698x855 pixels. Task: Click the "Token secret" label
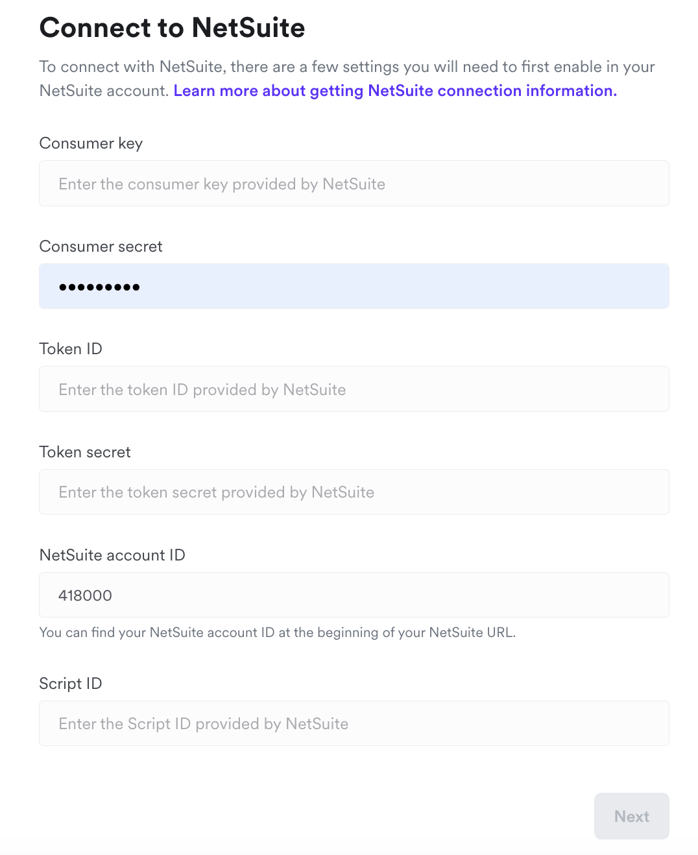[85, 452]
